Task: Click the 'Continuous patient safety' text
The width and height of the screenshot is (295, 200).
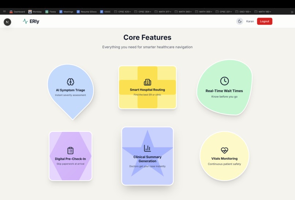Action: coord(224,164)
